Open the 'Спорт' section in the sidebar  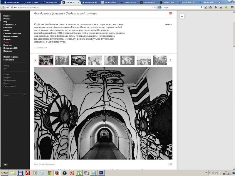pyautogui.click(x=6, y=42)
